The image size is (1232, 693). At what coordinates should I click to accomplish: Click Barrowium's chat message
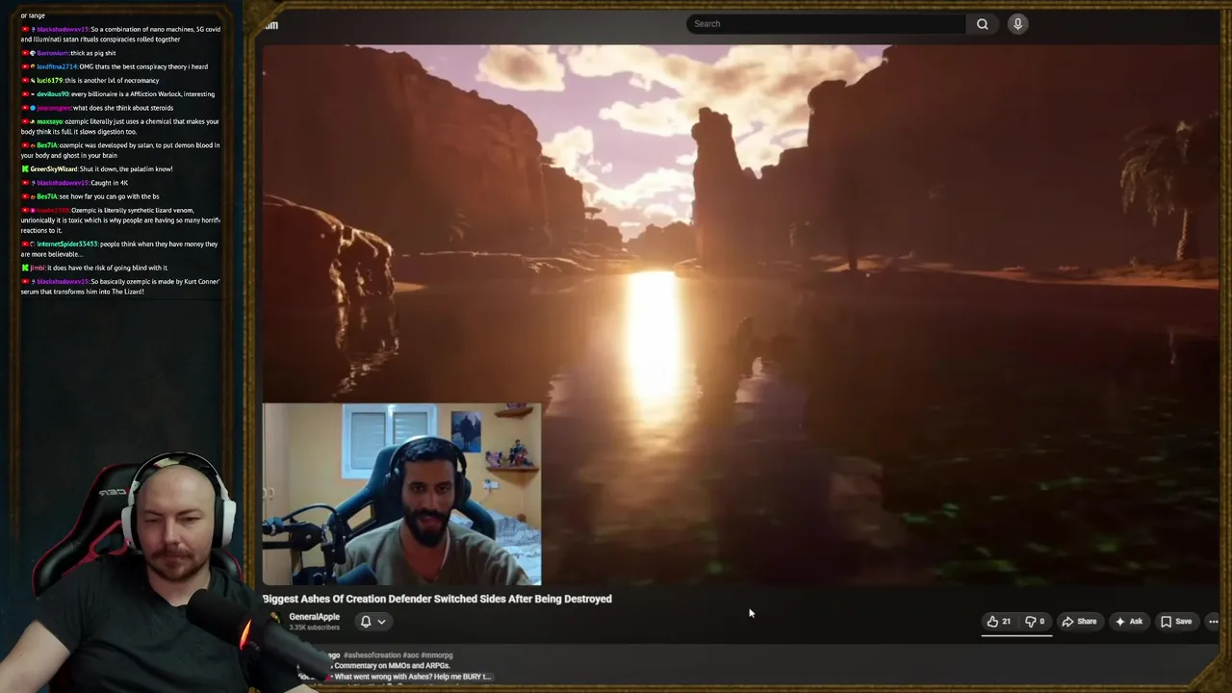click(x=68, y=53)
